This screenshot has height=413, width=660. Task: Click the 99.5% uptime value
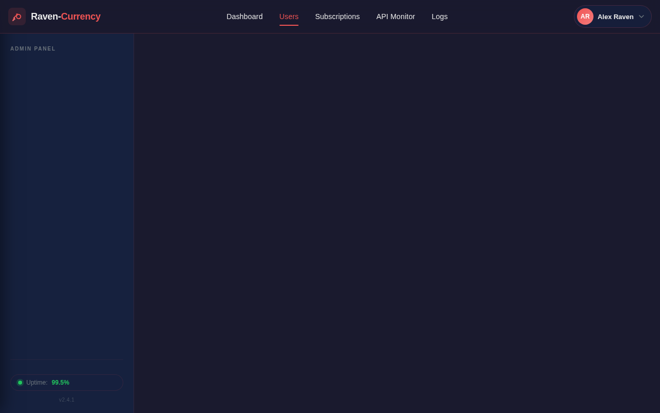[x=60, y=383]
